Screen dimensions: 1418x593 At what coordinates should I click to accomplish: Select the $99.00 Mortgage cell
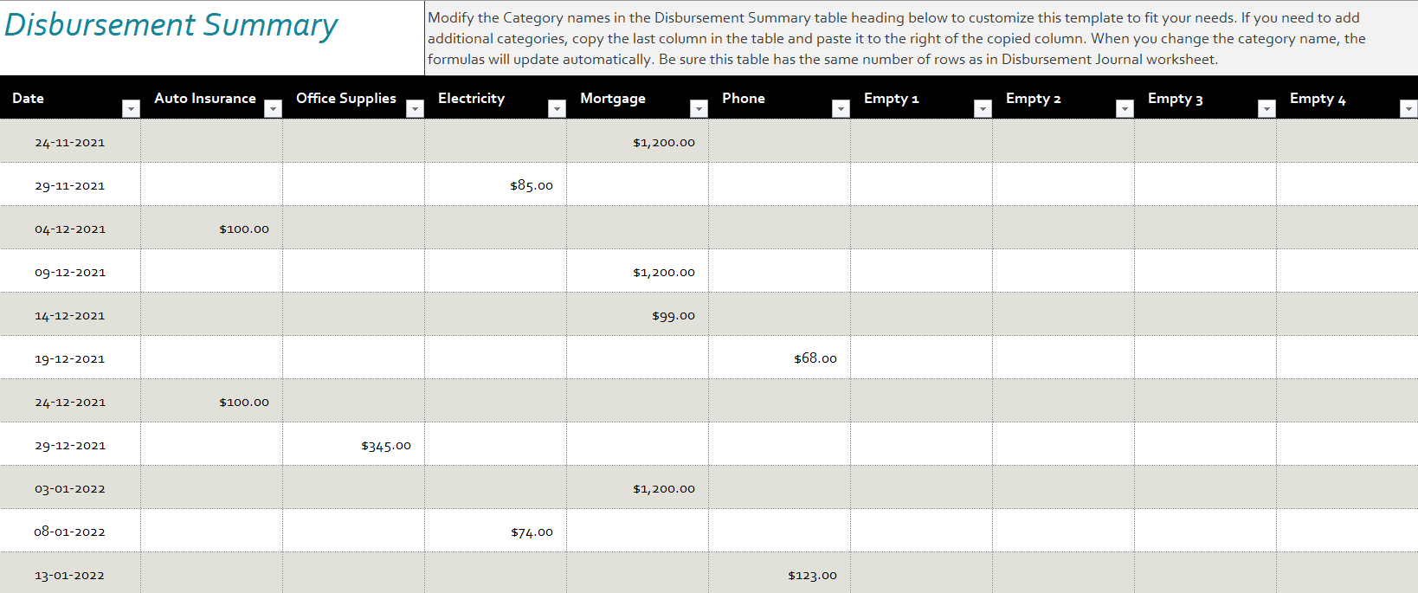coord(638,314)
